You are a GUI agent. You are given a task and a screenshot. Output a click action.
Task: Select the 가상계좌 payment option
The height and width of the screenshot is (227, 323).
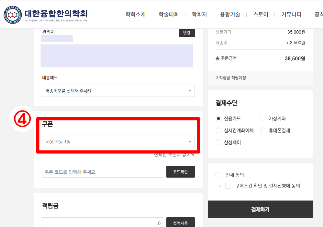(x=263, y=119)
